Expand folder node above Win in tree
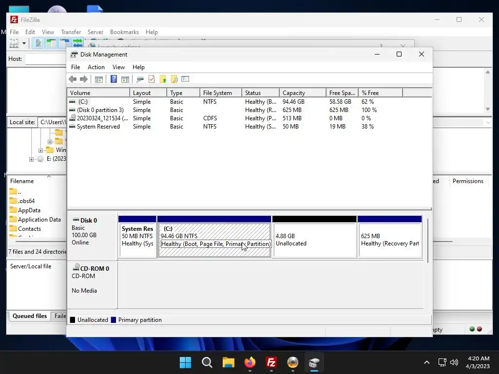 click(x=50, y=142)
